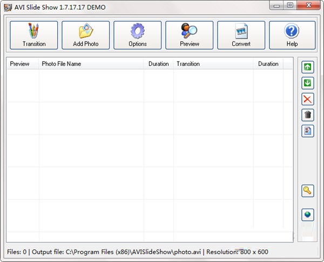Viewport: 324px width, 262px height.
Task: Visit website via globe icon
Action: [308, 214]
